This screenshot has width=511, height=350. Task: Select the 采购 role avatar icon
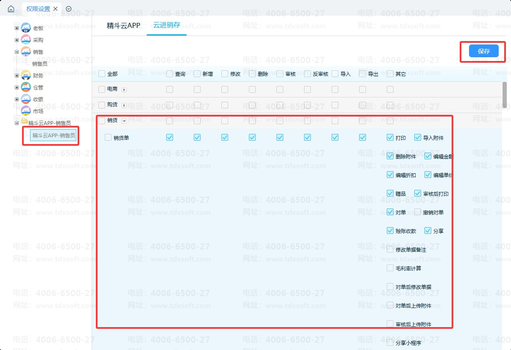26,40
